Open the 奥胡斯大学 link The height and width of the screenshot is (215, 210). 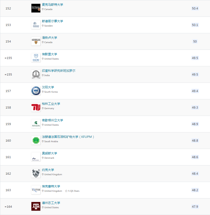[50, 153]
